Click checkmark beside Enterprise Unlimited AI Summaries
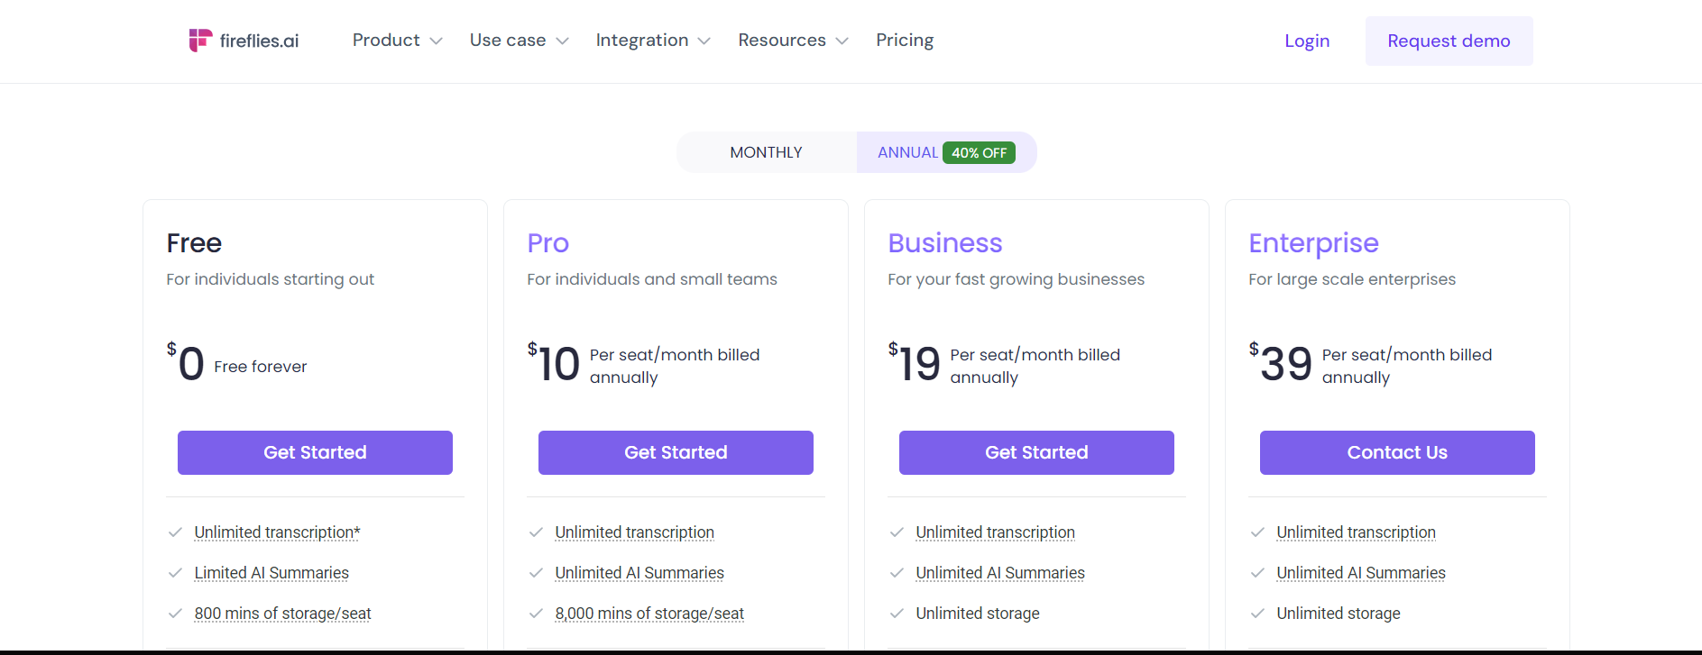This screenshot has height=655, width=1702. (x=1257, y=573)
